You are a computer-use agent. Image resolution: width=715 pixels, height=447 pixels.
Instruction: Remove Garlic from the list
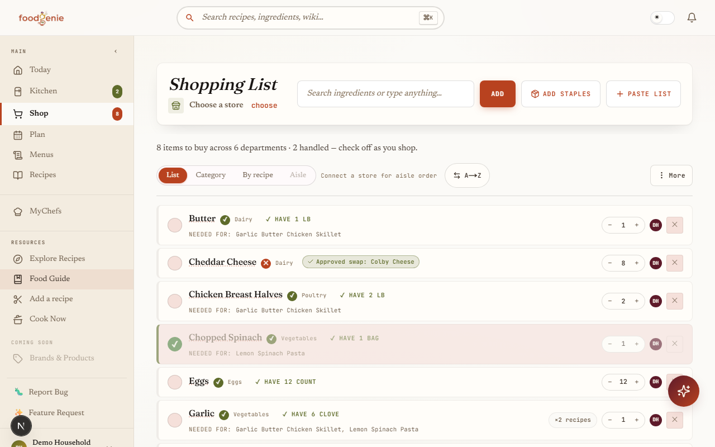pyautogui.click(x=675, y=420)
